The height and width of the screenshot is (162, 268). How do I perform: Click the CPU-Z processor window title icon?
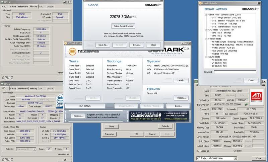2,84
